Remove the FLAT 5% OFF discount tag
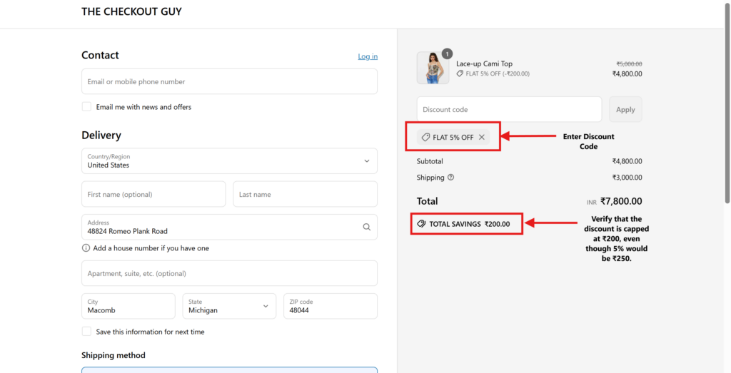The width and height of the screenshot is (731, 373). tap(482, 137)
